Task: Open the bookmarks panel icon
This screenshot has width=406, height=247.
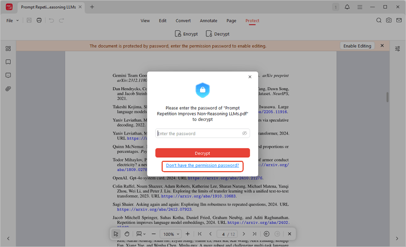Action: [x=8, y=62]
